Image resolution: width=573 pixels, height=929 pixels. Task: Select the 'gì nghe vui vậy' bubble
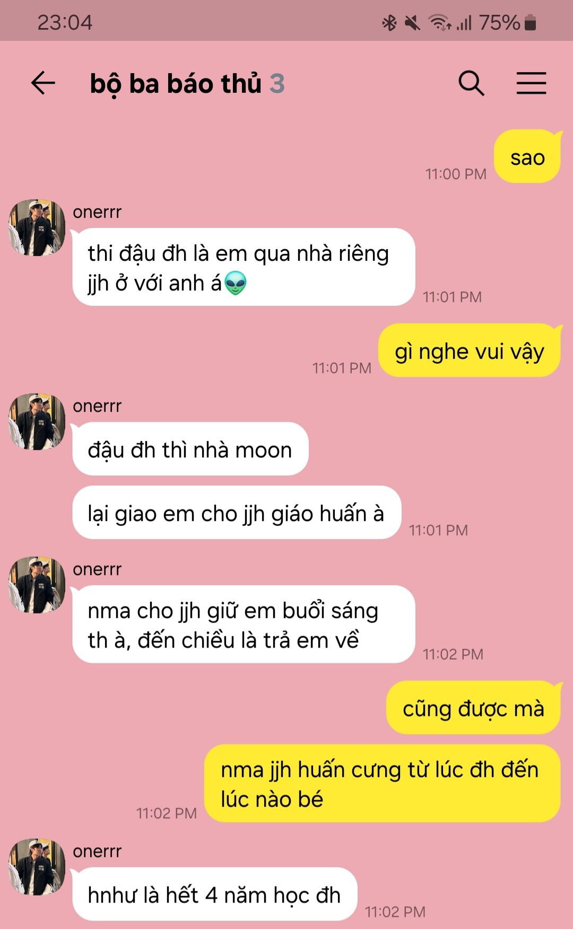click(x=470, y=350)
